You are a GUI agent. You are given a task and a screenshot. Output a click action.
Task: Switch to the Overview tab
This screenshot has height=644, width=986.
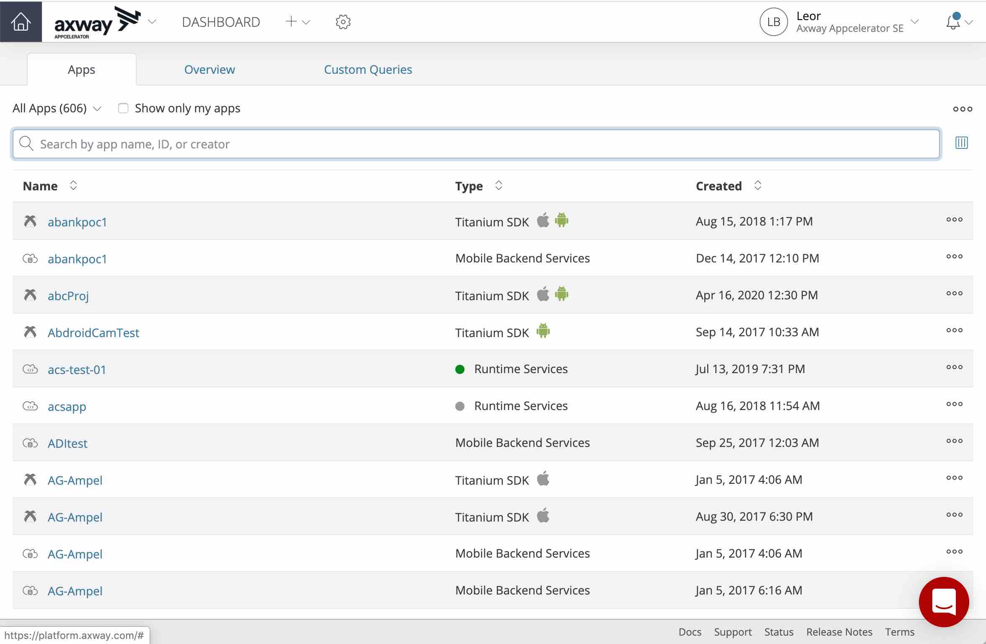click(210, 69)
